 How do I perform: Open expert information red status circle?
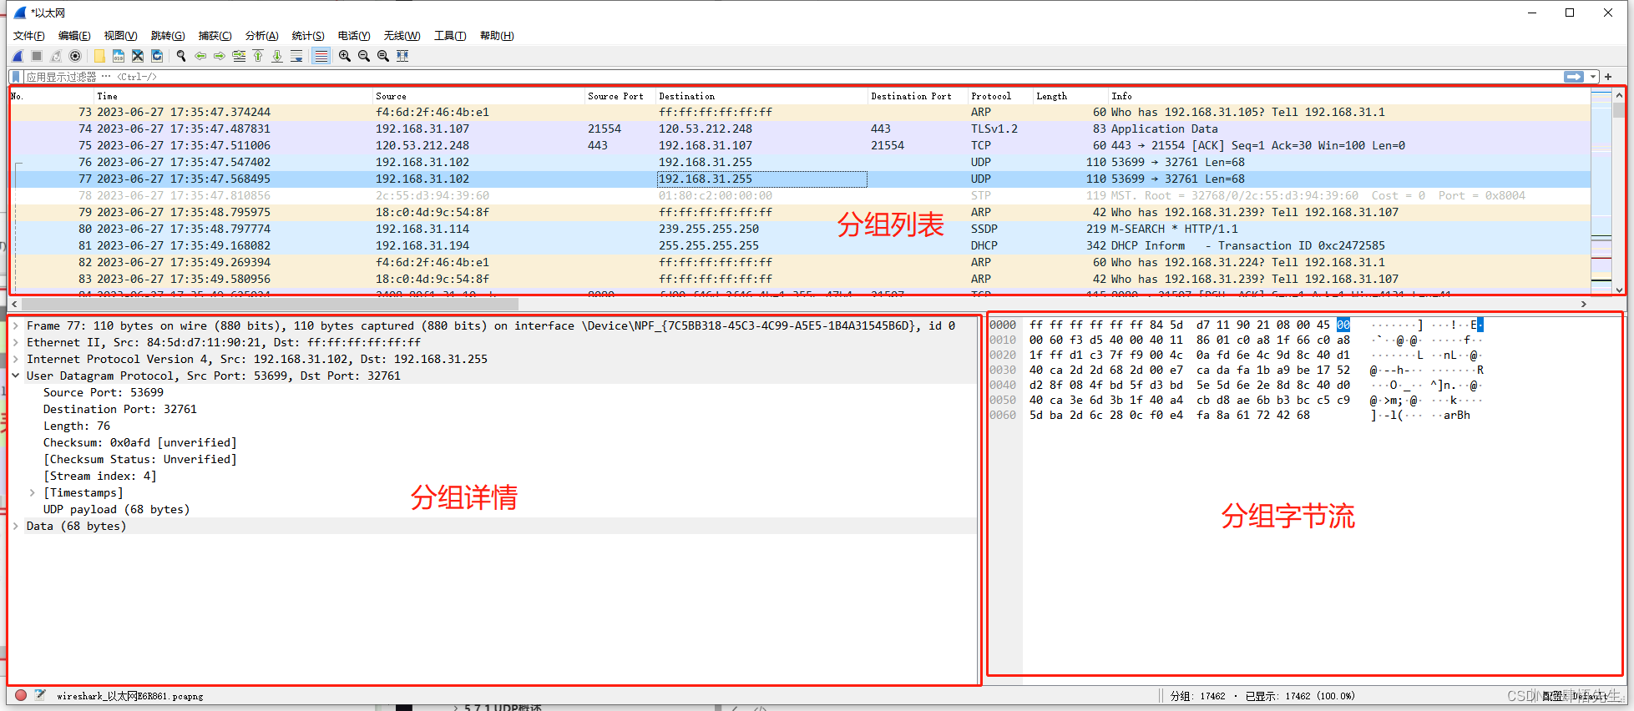[21, 695]
